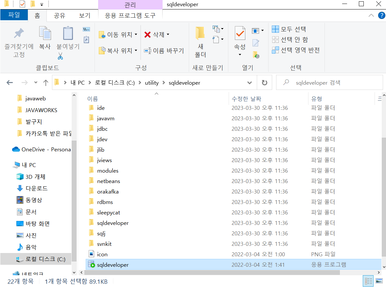Go back with the left arrow
This screenshot has height=287, width=386.
(9, 83)
